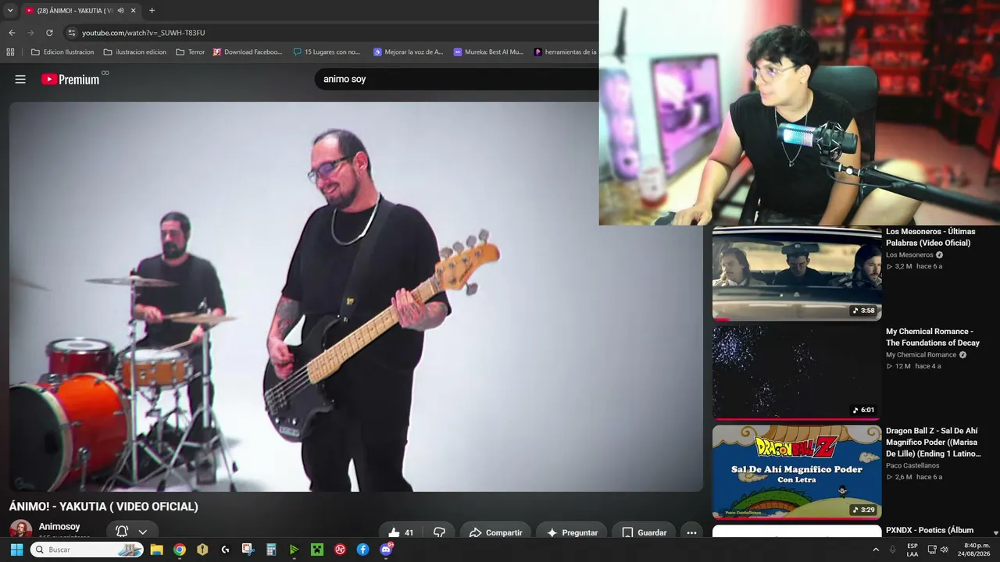Image resolution: width=1000 pixels, height=562 pixels.
Task: Open the Terror bookmark folder
Action: (190, 52)
